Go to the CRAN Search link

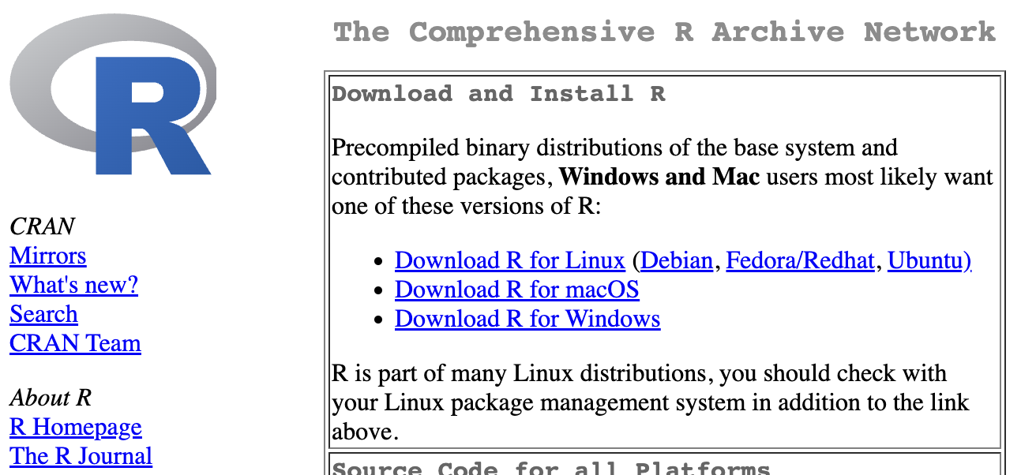(x=43, y=314)
